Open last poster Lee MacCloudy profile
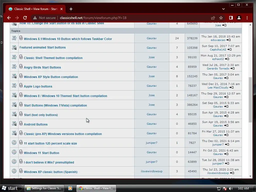Screen dimensions: 256x192 218,87
